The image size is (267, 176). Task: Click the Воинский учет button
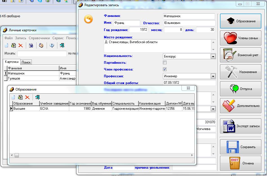(x=241, y=55)
